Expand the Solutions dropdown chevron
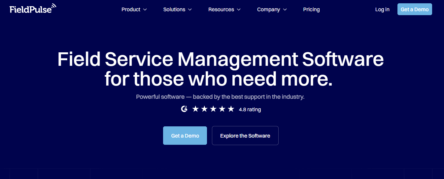Screen dimensions: 444x179 [x=190, y=10]
